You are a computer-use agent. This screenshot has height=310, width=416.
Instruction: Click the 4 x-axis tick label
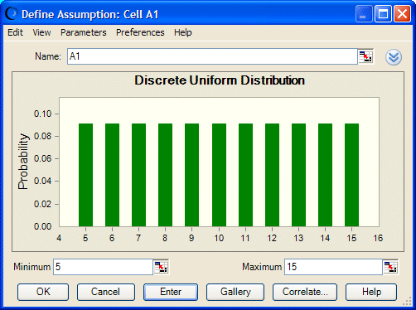coord(59,238)
